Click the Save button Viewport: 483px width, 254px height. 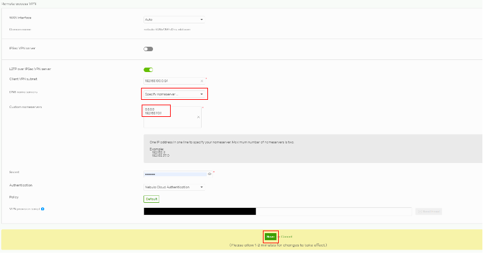271,236
